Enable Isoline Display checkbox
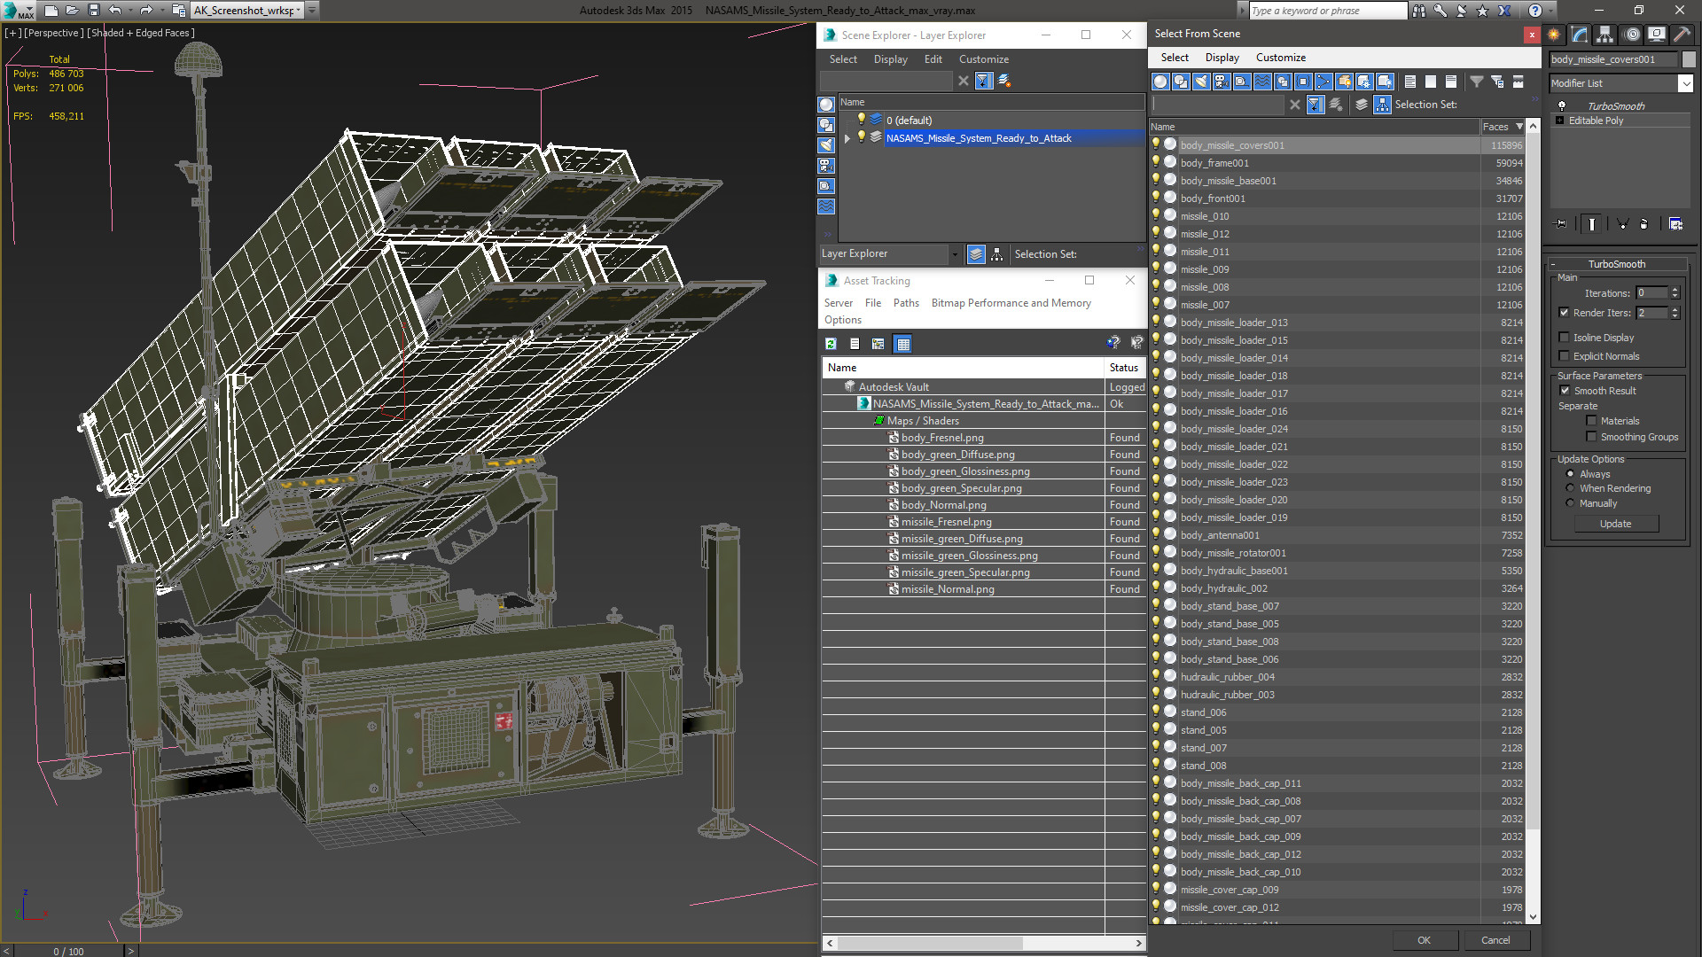Viewport: 1702px width, 957px height. [1564, 338]
